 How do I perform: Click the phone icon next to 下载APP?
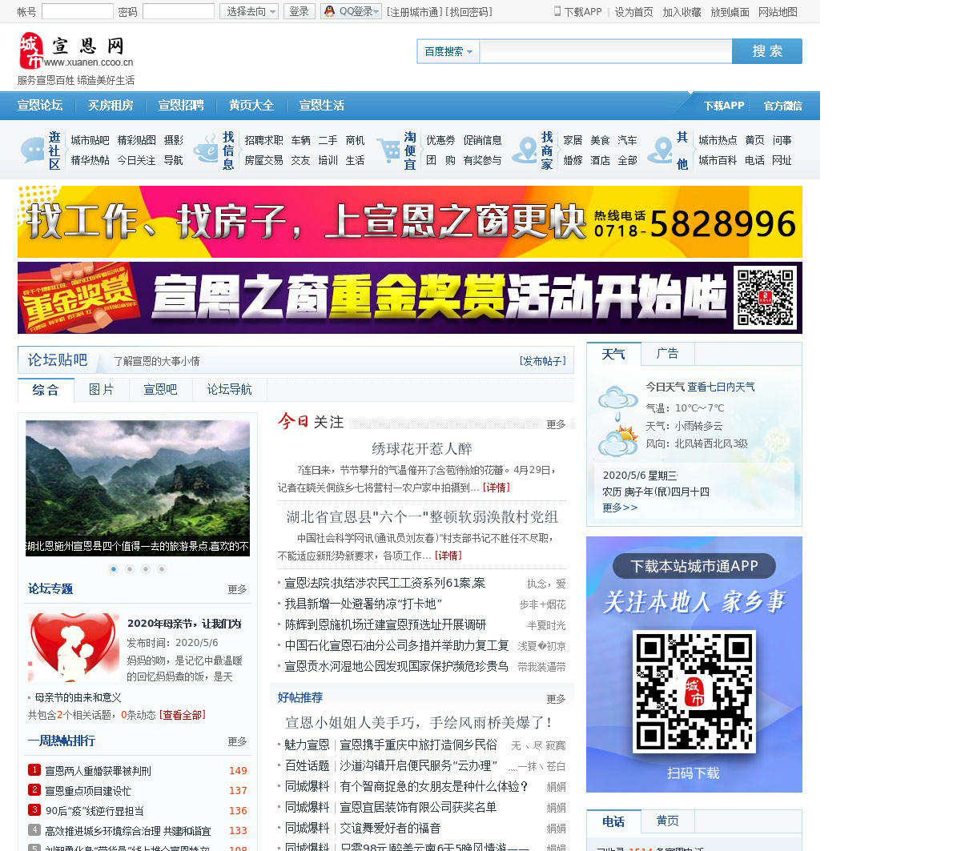pyautogui.click(x=557, y=11)
